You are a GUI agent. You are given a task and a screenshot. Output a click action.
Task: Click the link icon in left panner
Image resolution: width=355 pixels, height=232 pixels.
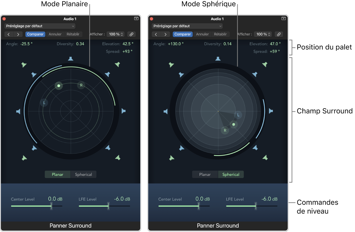131,34
